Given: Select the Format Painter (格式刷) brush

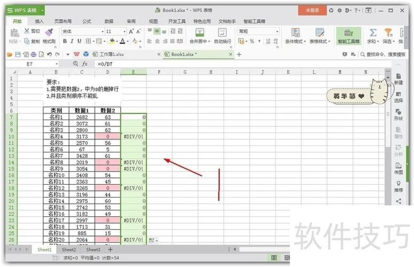Looking at the screenshot, I should (49, 32).
